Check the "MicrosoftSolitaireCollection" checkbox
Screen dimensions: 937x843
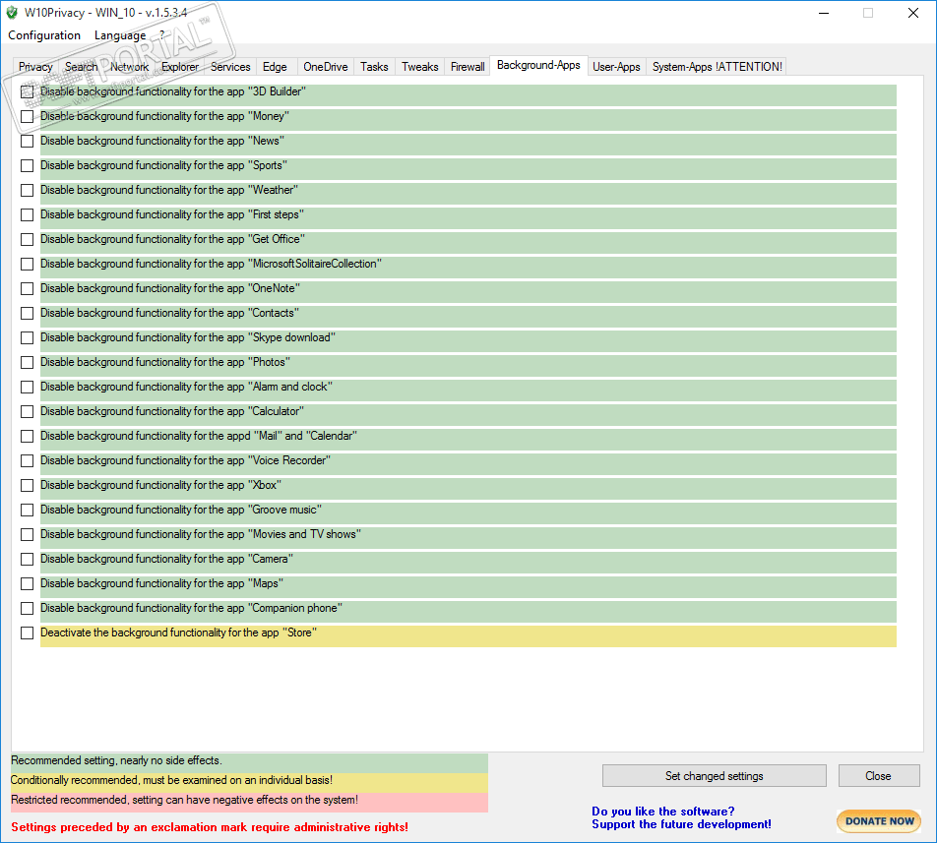tap(27, 264)
